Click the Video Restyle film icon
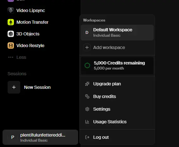 [x=11, y=46]
